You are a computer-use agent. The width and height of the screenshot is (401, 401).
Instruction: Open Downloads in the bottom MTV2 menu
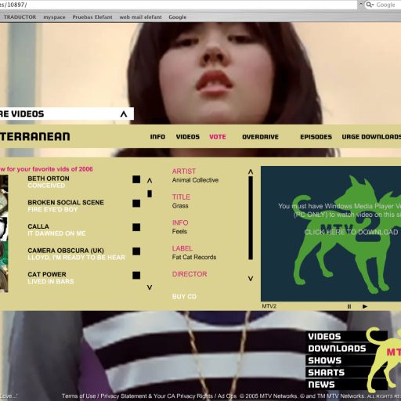(x=337, y=349)
